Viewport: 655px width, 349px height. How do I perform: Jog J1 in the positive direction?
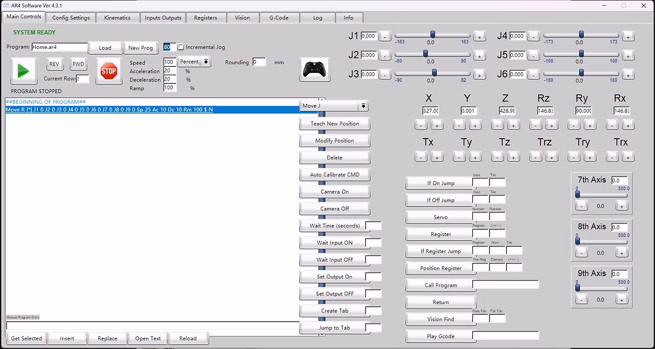point(479,36)
